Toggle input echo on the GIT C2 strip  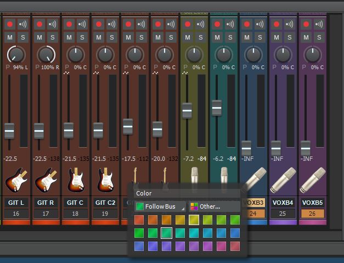pyautogui.click(x=112, y=24)
